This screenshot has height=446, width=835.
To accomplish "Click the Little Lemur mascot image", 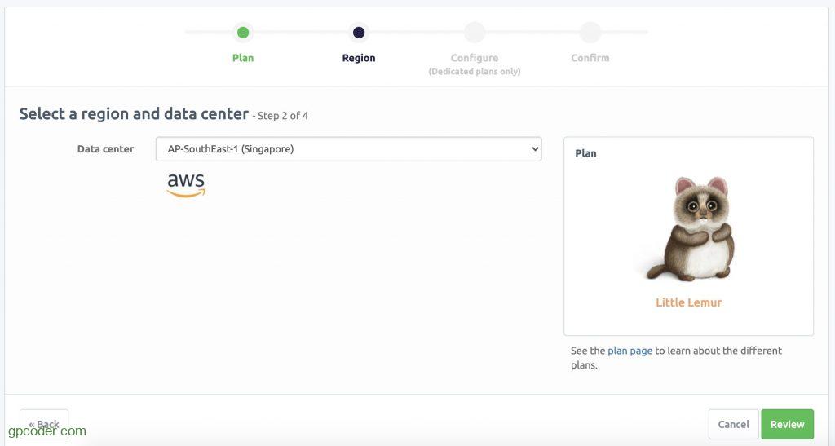I will click(x=689, y=229).
